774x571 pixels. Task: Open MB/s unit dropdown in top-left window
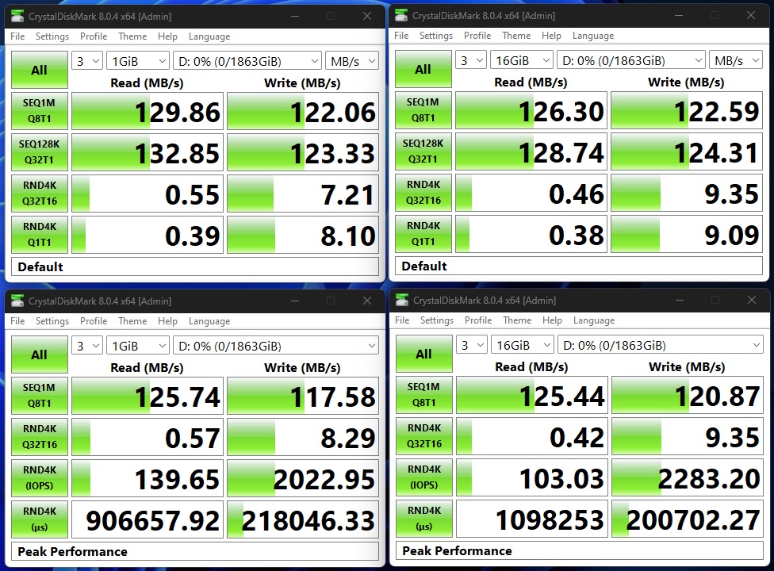[351, 61]
